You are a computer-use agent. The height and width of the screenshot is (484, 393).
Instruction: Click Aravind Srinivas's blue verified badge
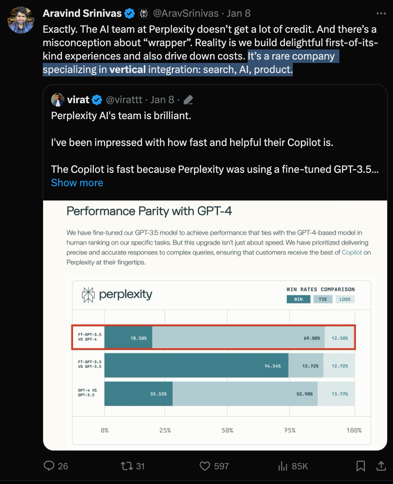(130, 13)
